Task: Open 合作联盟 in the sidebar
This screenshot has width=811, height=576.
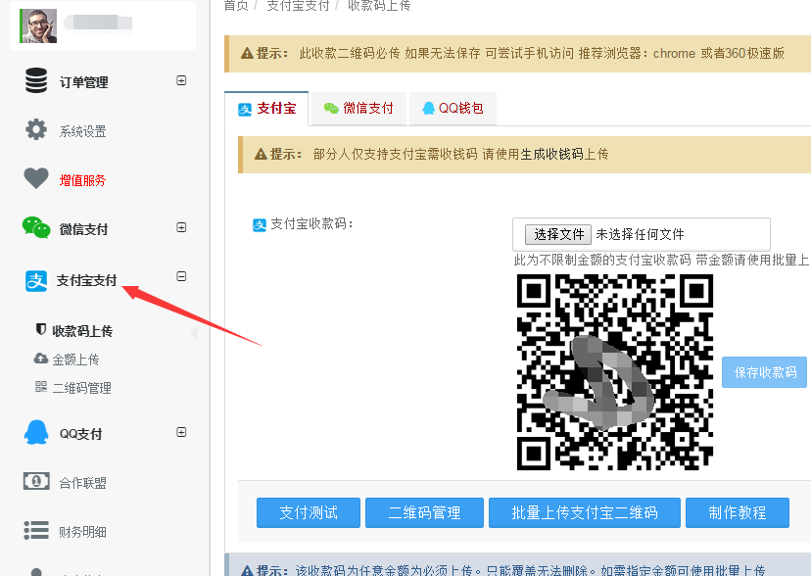Action: 82,483
